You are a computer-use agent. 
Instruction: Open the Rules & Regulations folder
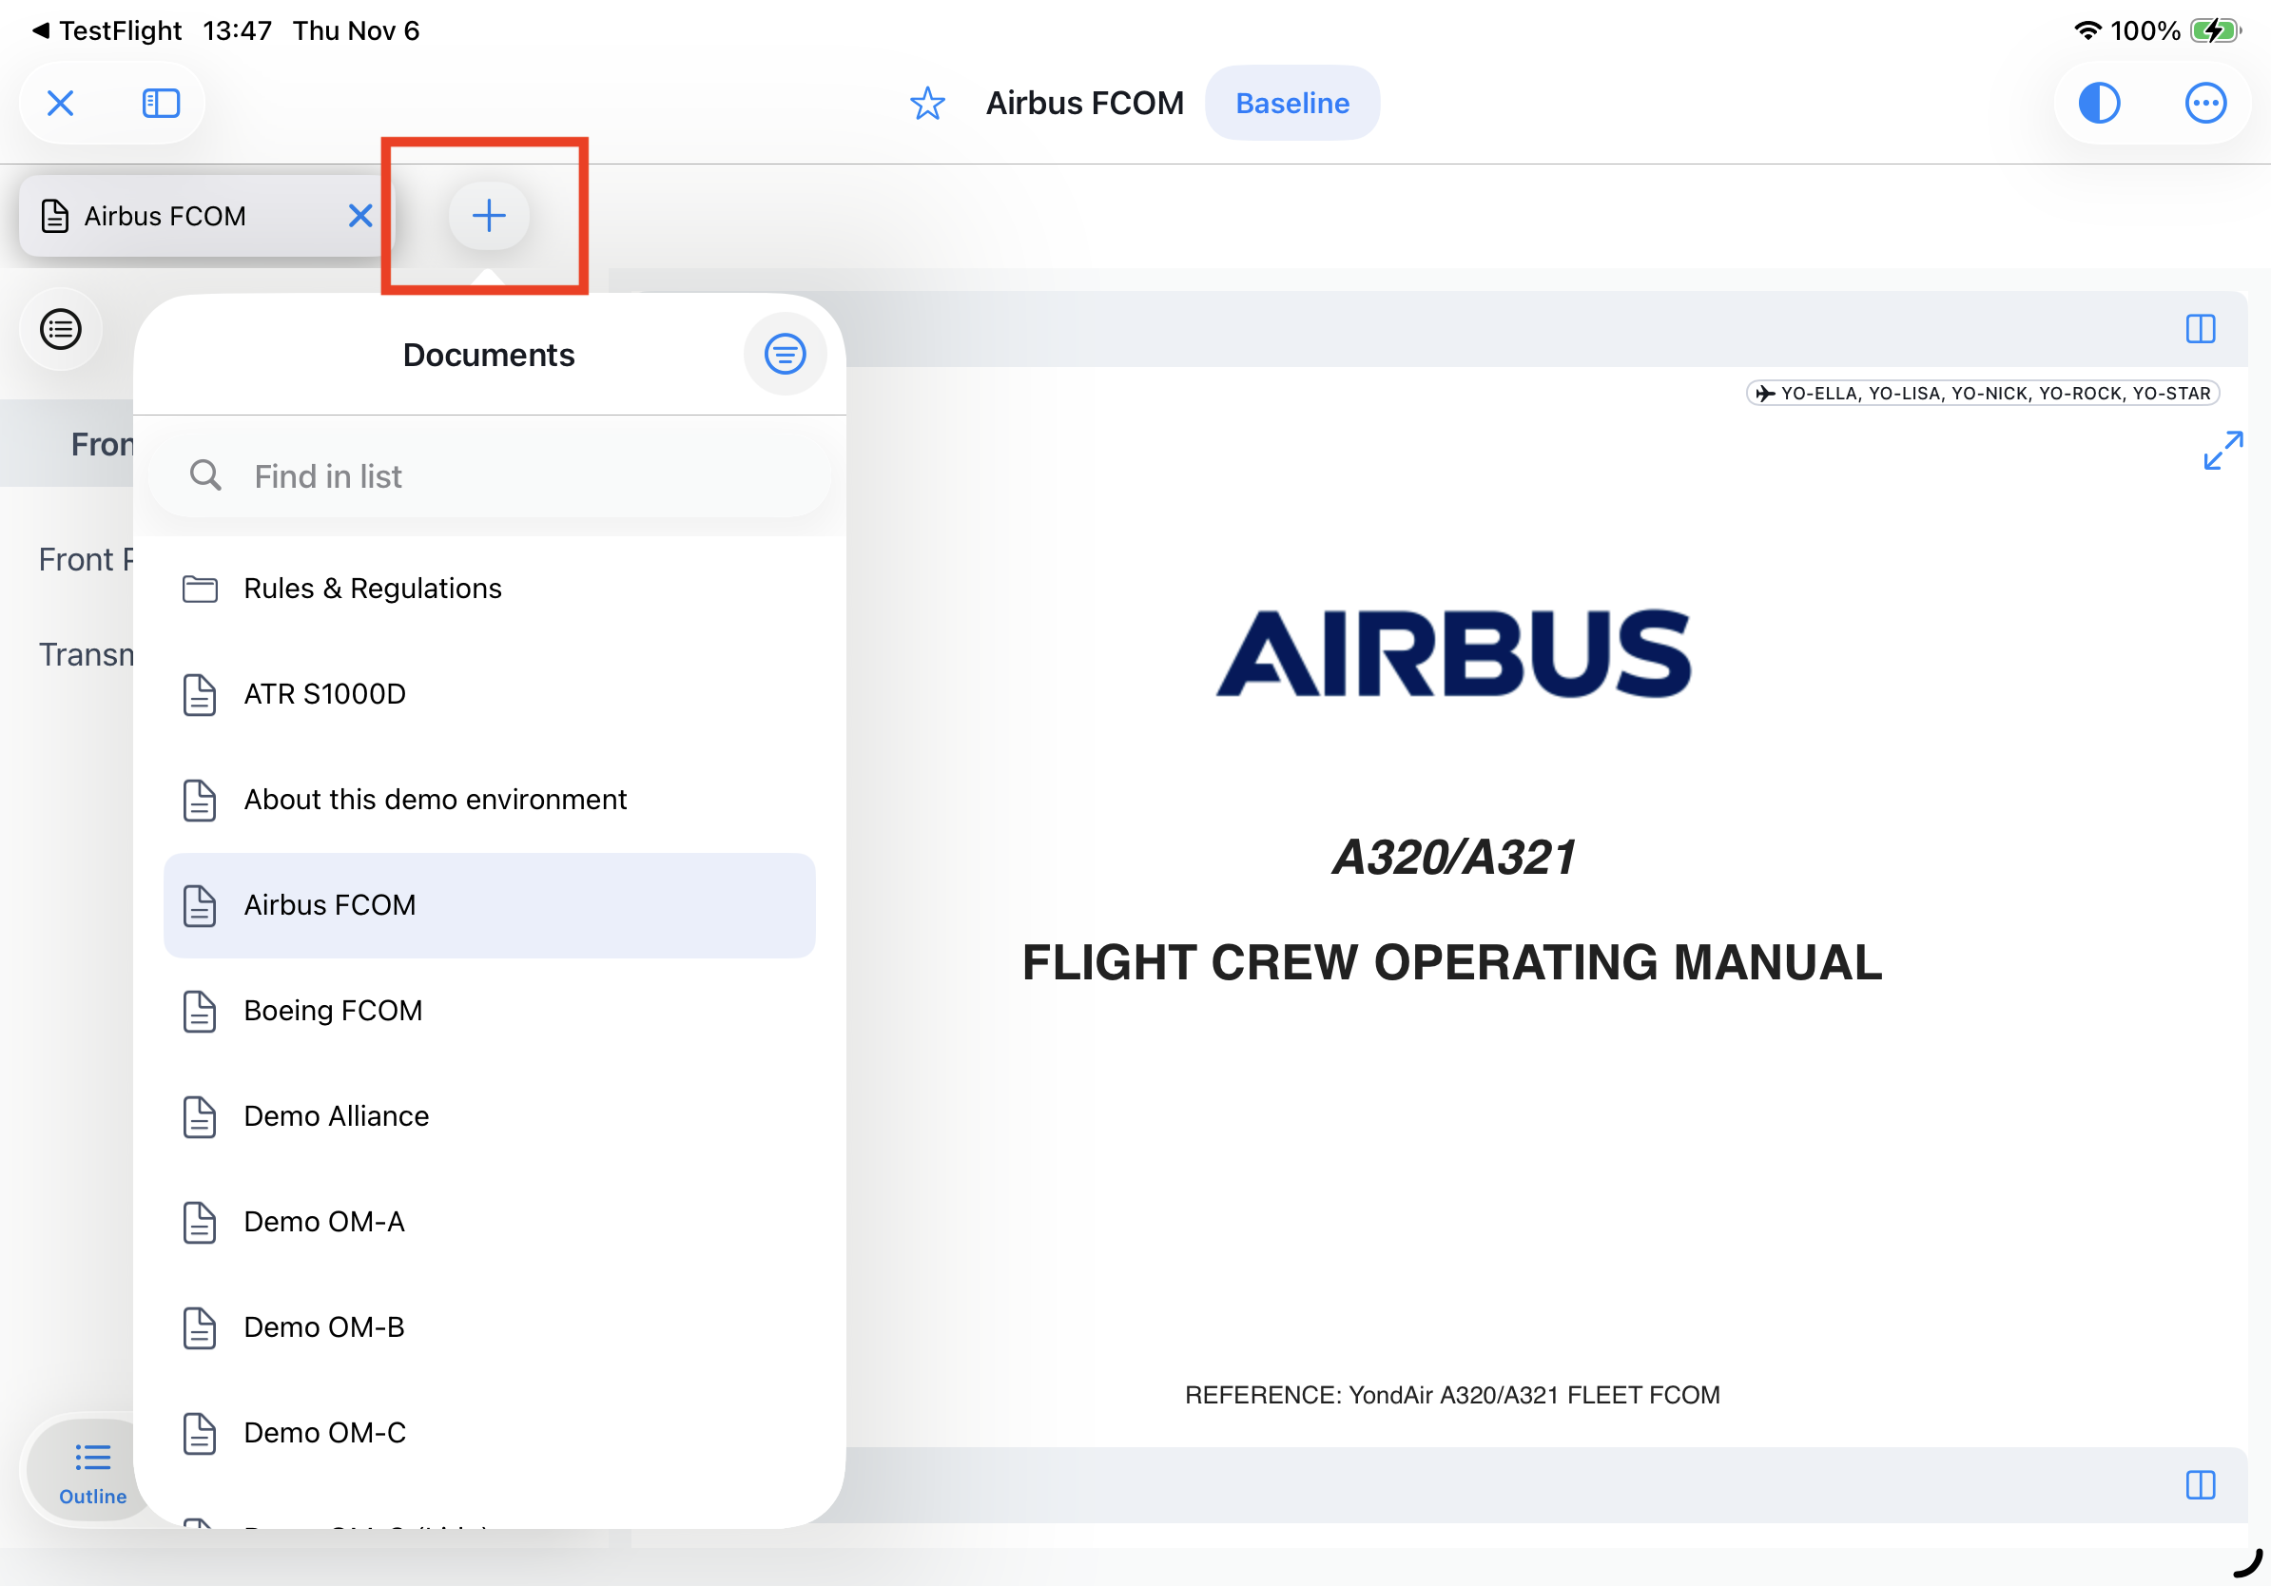(x=372, y=589)
